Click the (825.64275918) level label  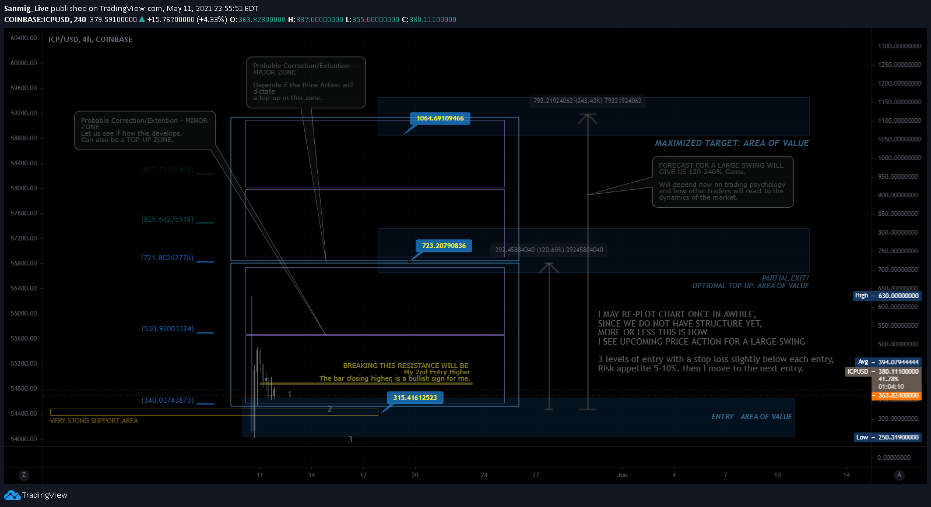coord(167,219)
